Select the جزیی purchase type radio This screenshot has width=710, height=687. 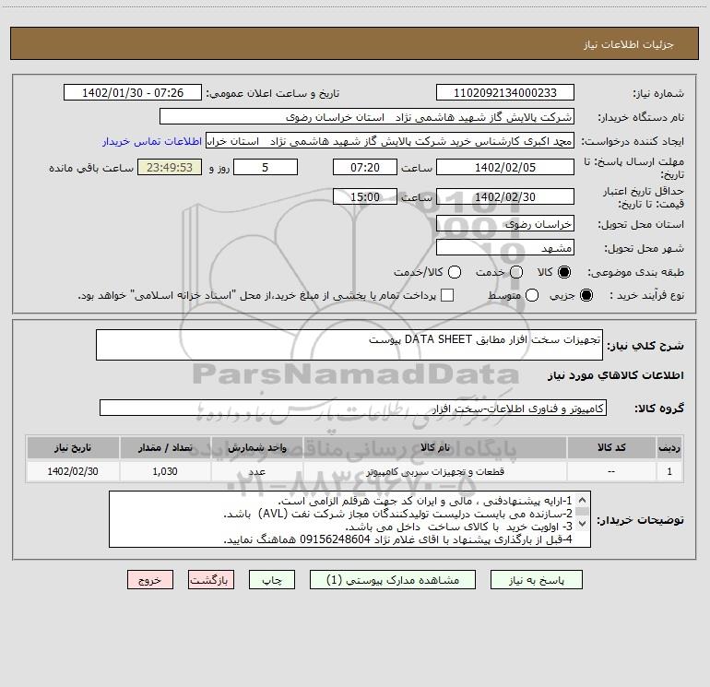pos(586,295)
